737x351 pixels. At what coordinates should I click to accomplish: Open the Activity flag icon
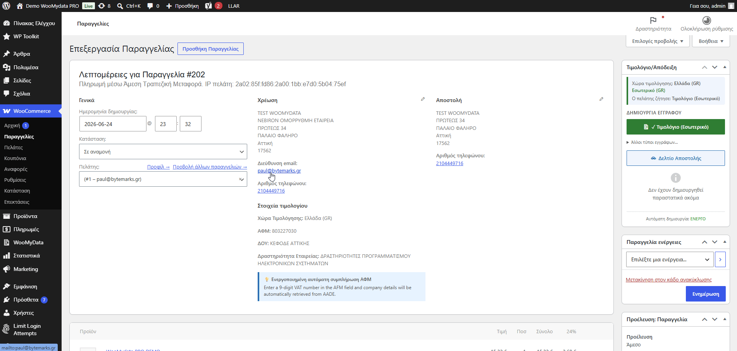click(653, 20)
